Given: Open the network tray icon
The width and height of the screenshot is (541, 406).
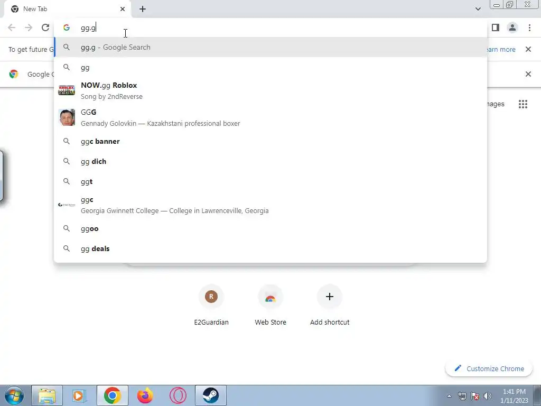Looking at the screenshot, I should click(462, 396).
